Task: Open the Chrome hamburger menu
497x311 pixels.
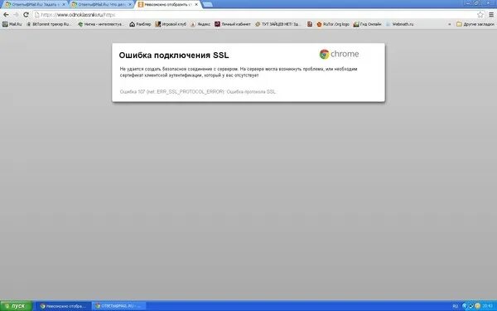Action: [x=491, y=15]
